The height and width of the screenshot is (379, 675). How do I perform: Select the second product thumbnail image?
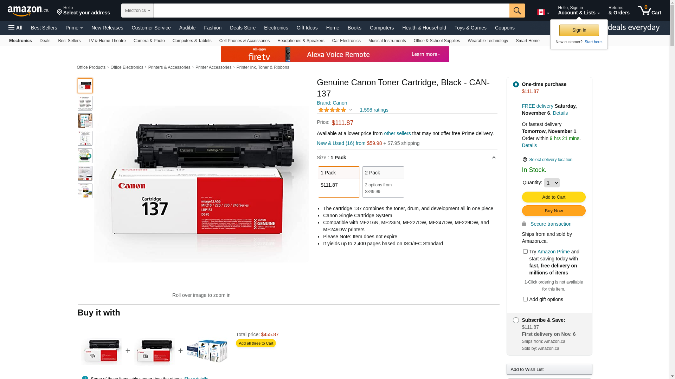pos(85,103)
